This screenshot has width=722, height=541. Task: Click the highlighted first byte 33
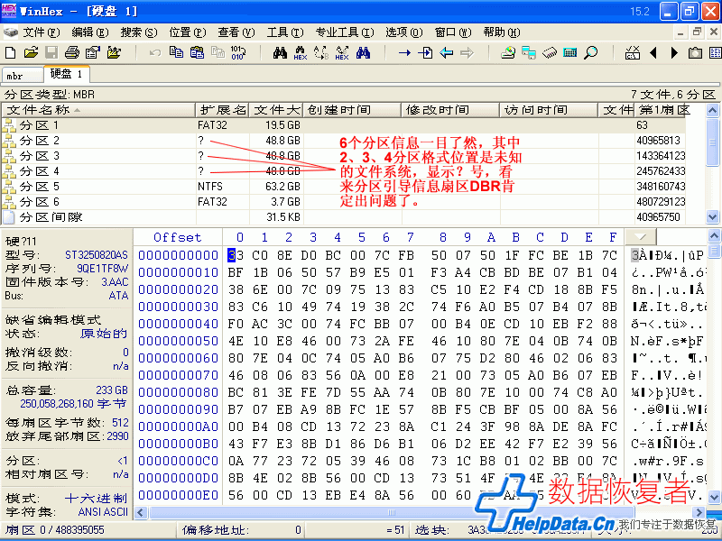tap(236, 255)
